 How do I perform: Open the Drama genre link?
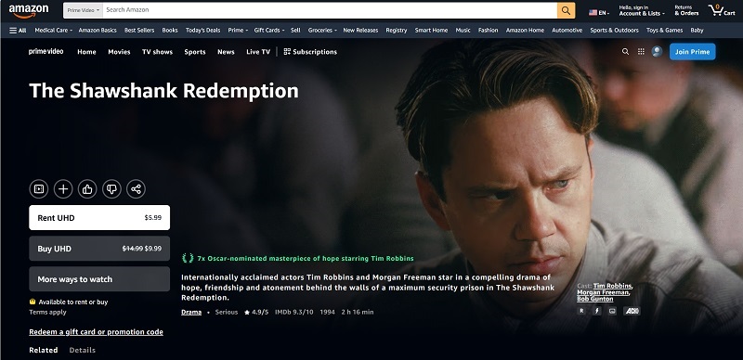click(x=191, y=312)
